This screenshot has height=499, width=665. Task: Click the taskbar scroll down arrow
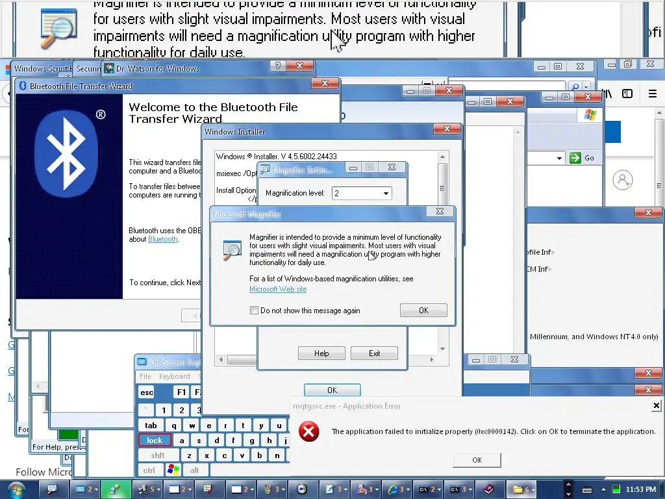[x=569, y=494]
